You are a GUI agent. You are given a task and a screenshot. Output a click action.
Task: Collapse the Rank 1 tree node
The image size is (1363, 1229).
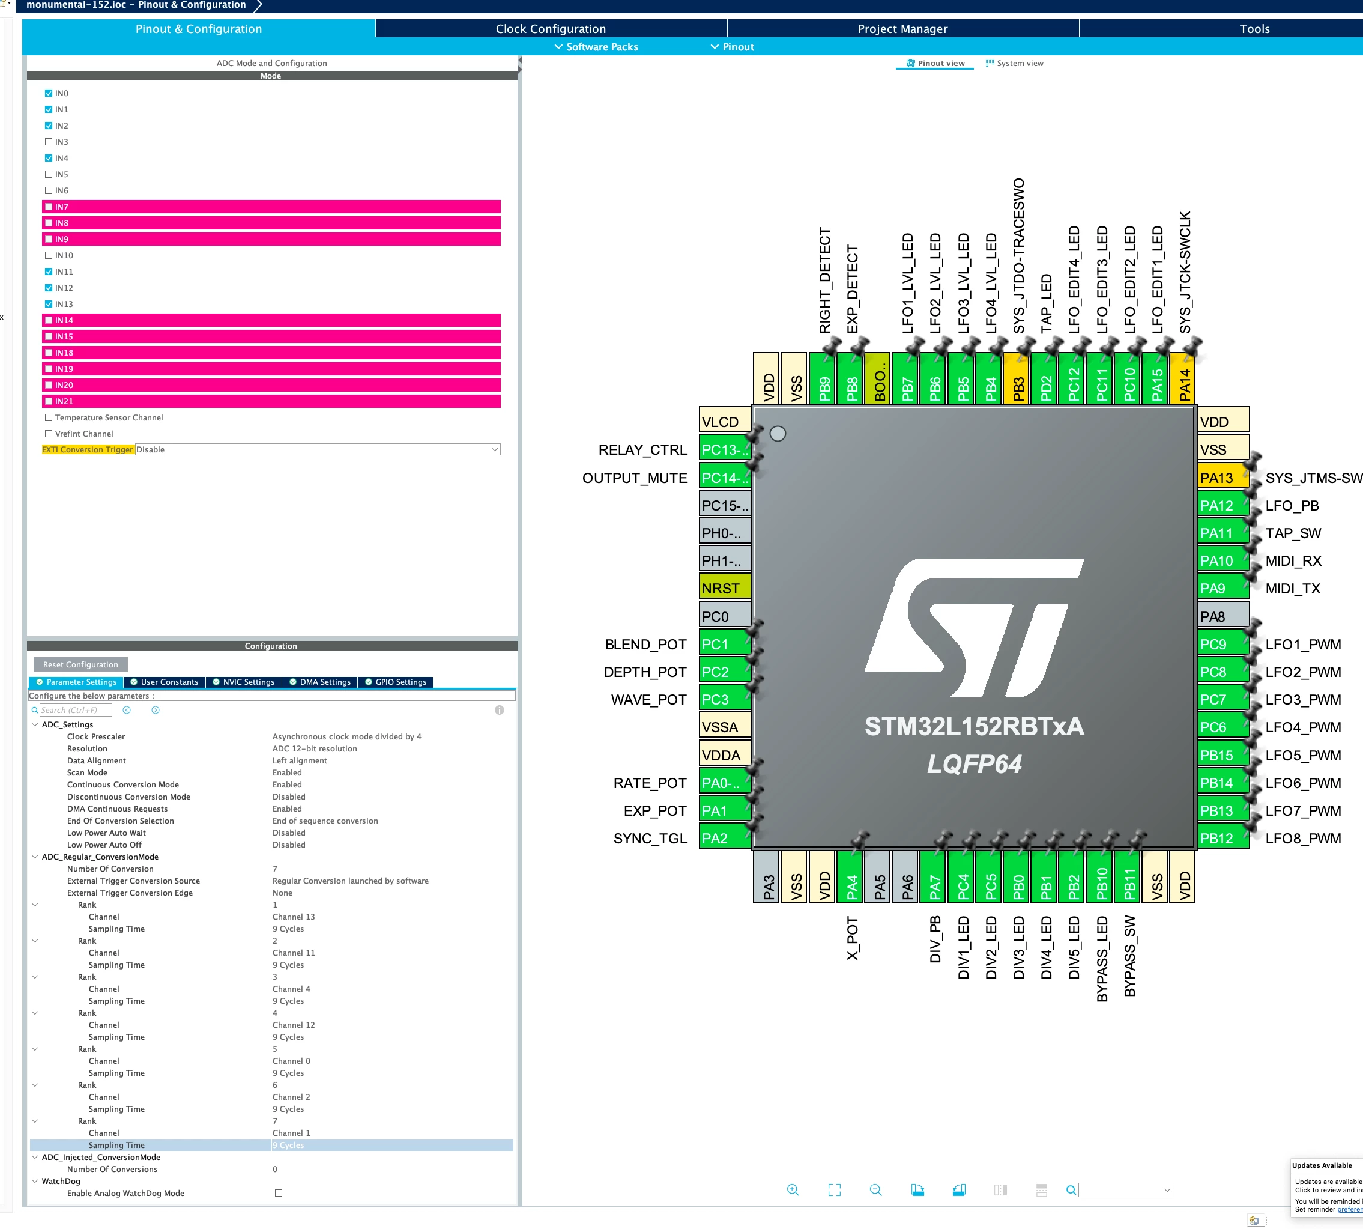coord(35,905)
